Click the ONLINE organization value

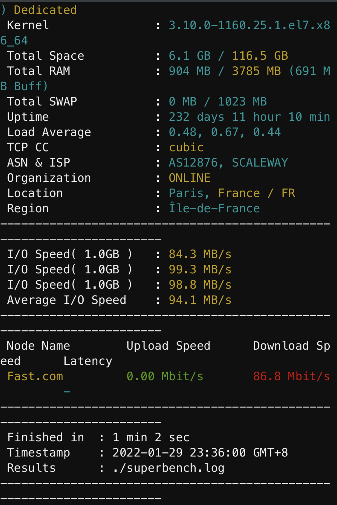[x=190, y=178]
